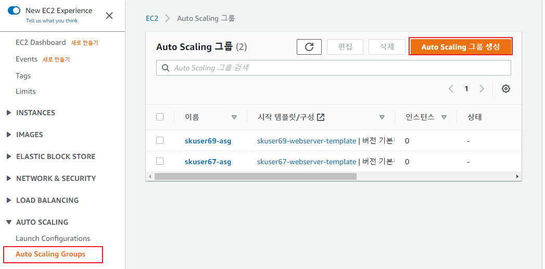
Task: Click page number 1
Action: (466, 89)
